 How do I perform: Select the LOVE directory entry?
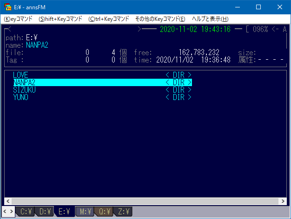[x=102, y=75]
